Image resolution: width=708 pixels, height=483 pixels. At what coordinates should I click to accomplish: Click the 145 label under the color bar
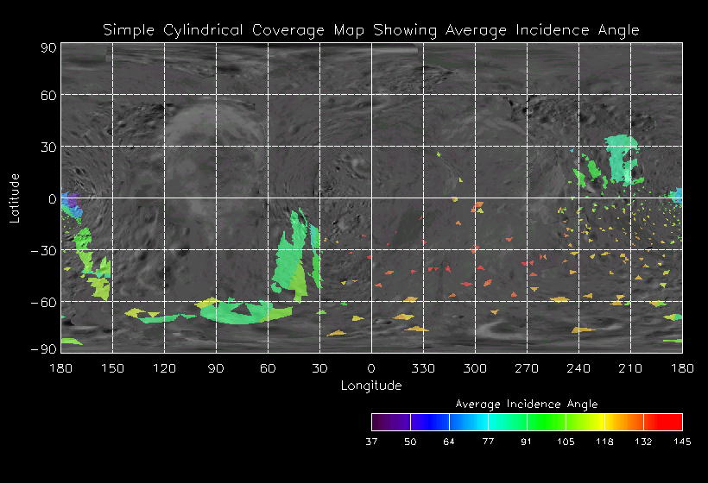point(682,442)
